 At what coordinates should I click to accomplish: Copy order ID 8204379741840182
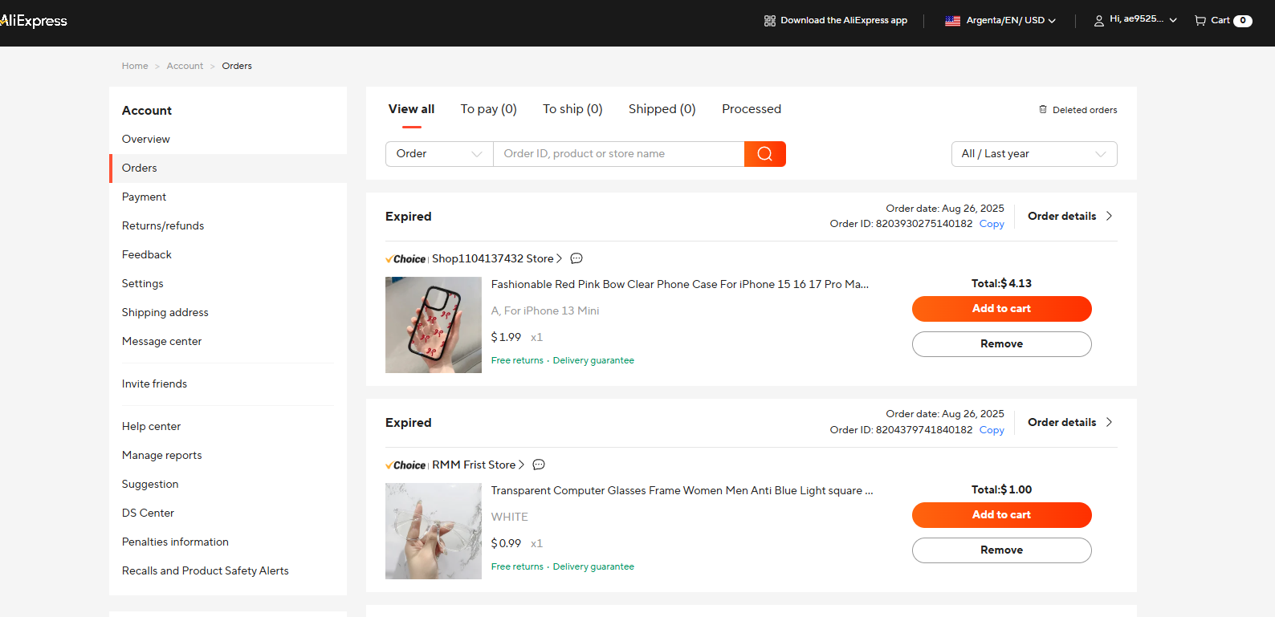coord(992,431)
